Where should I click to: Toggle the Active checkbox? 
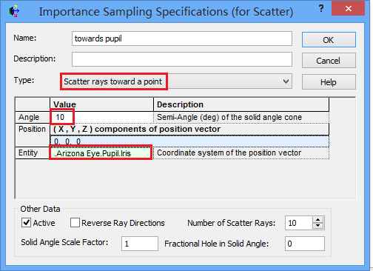pyautogui.click(x=26, y=223)
